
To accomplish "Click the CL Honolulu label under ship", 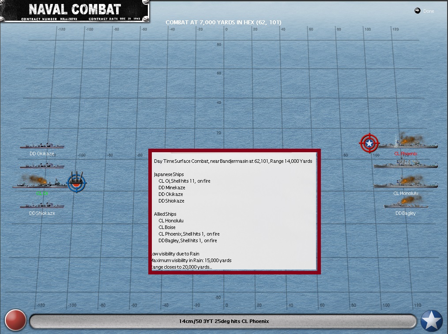I will tap(406, 193).
